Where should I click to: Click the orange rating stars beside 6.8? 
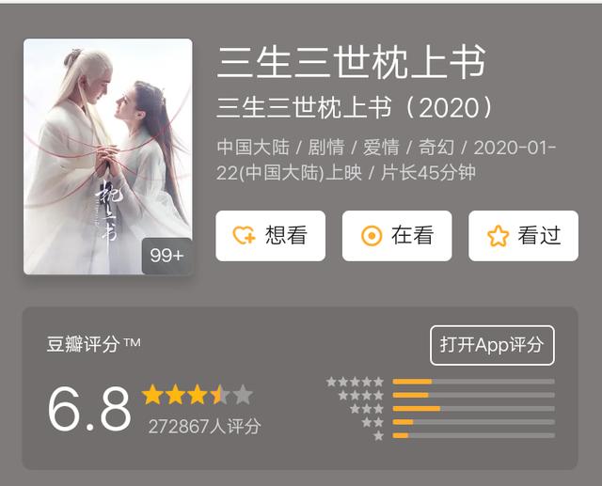198,395
